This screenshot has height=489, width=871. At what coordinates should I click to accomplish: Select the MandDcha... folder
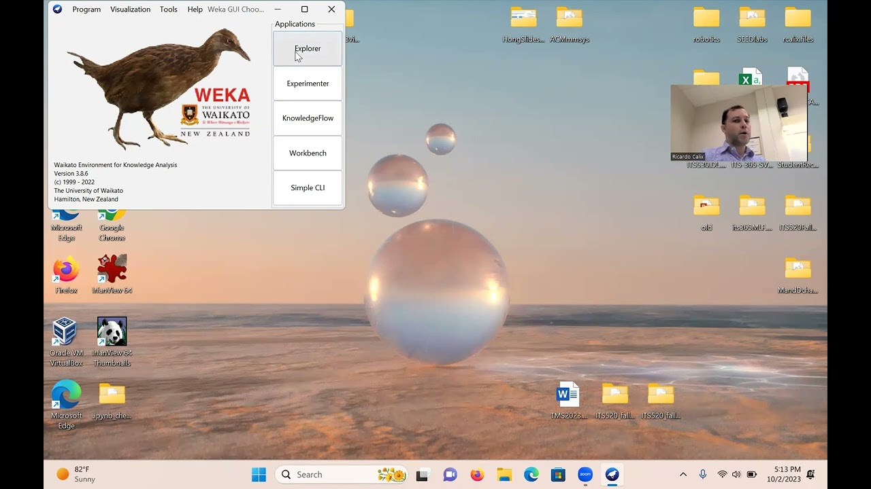pyautogui.click(x=798, y=276)
